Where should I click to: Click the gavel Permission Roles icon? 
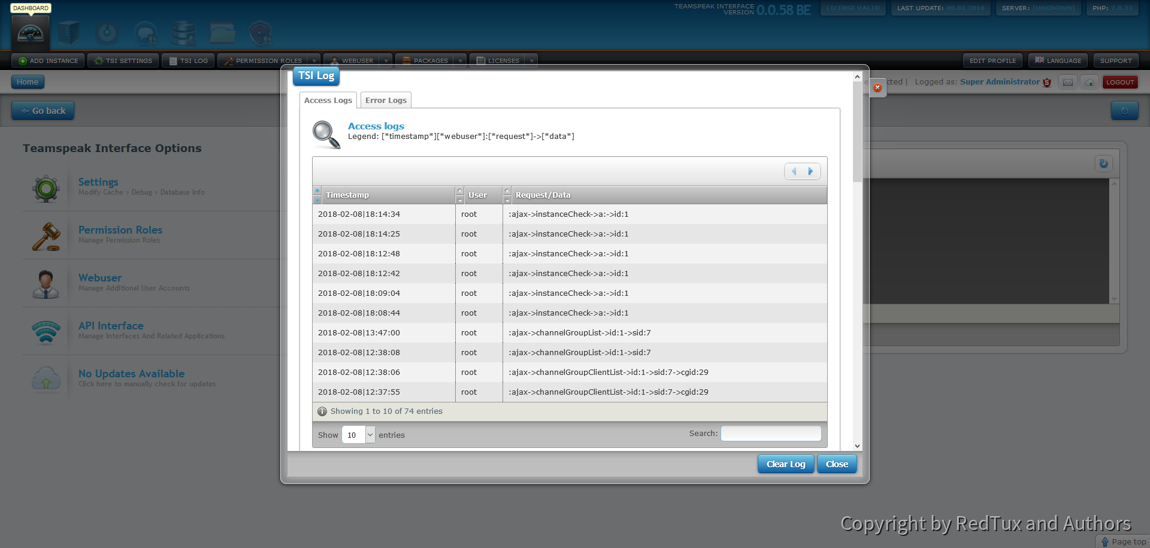coord(46,236)
